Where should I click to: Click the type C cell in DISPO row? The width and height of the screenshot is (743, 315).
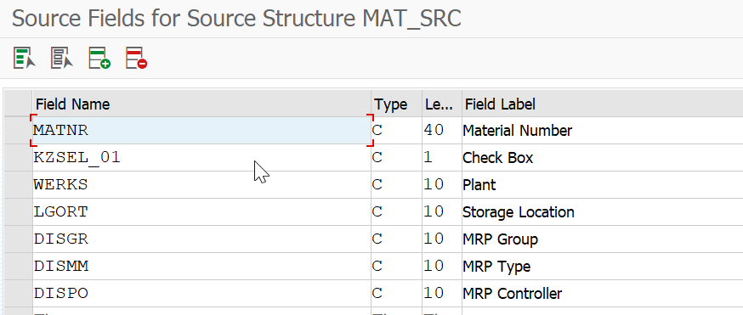pyautogui.click(x=397, y=293)
